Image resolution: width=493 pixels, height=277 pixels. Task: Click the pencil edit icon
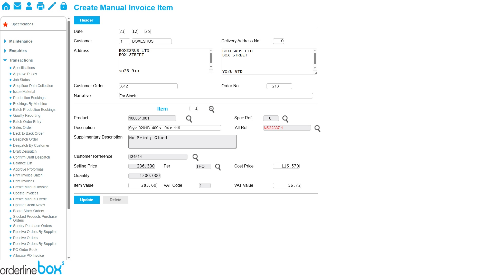(52, 6)
